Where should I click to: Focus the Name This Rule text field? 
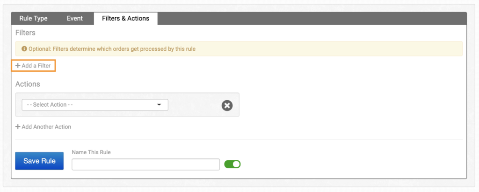point(145,165)
